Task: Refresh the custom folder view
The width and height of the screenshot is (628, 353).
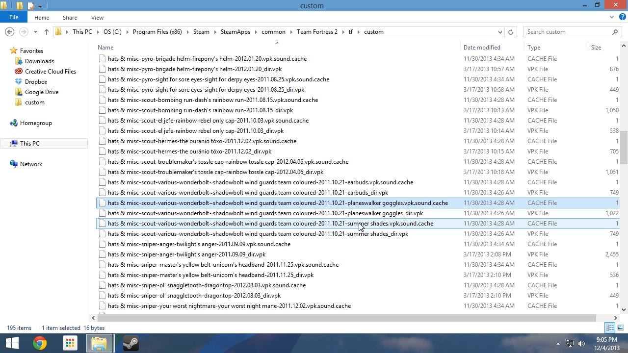Action: click(511, 32)
